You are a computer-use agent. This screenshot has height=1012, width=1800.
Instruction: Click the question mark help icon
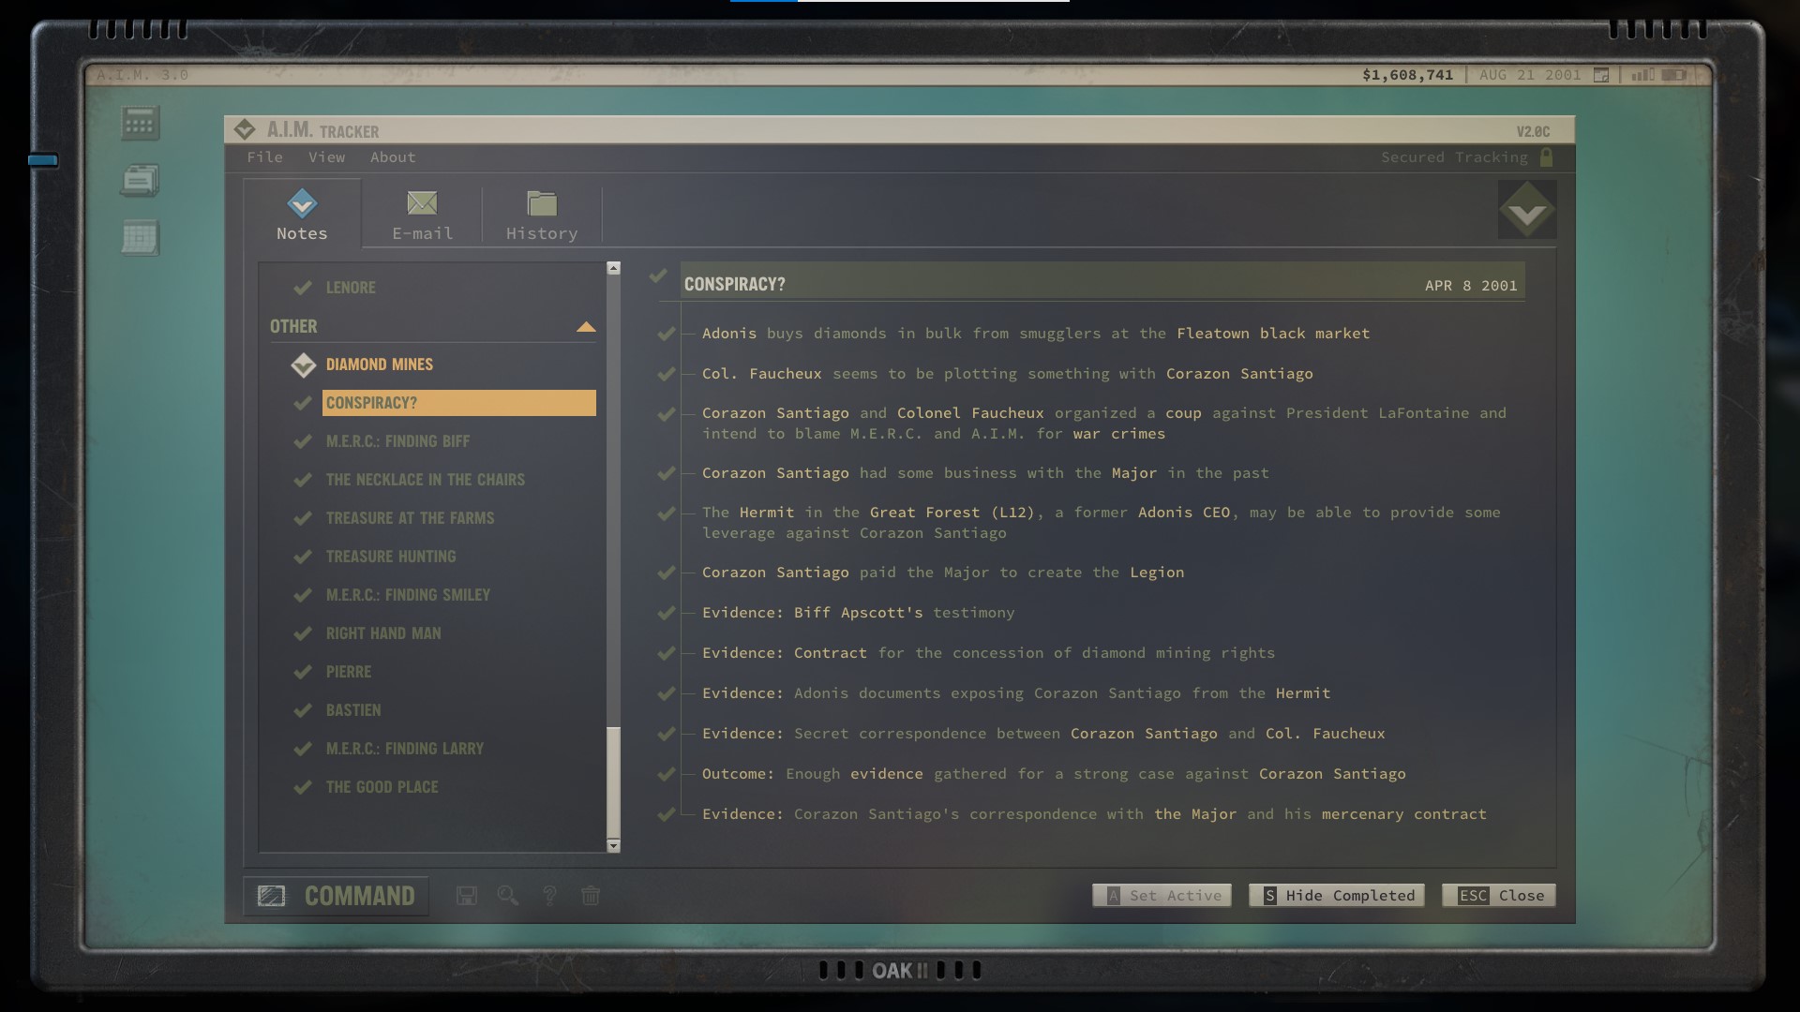click(x=549, y=896)
